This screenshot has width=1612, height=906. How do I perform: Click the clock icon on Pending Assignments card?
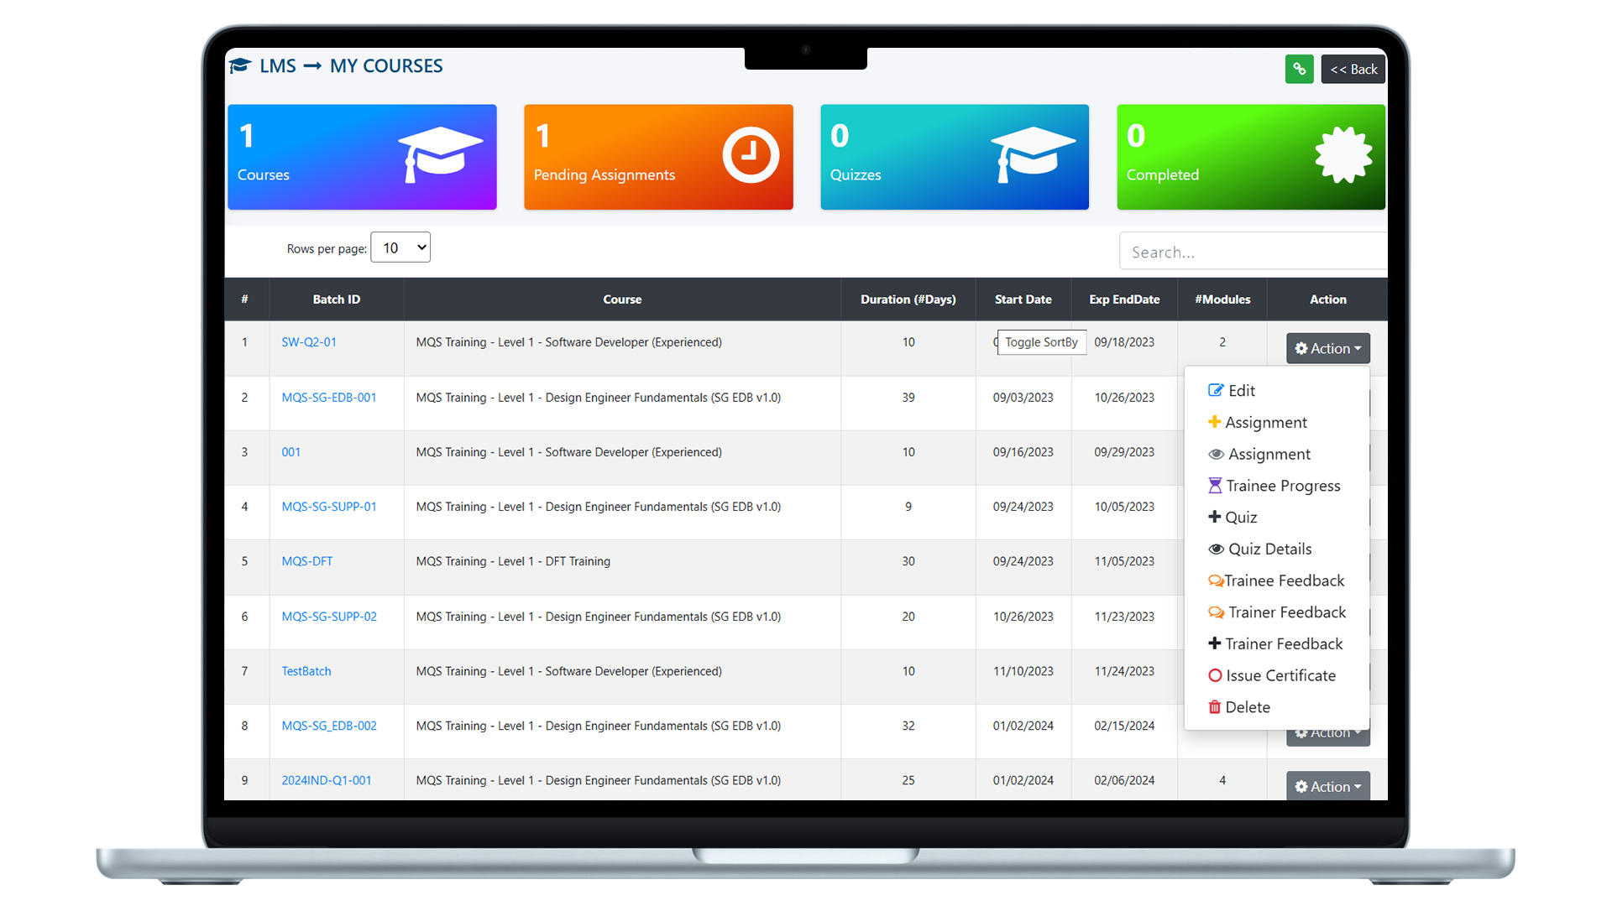751,155
